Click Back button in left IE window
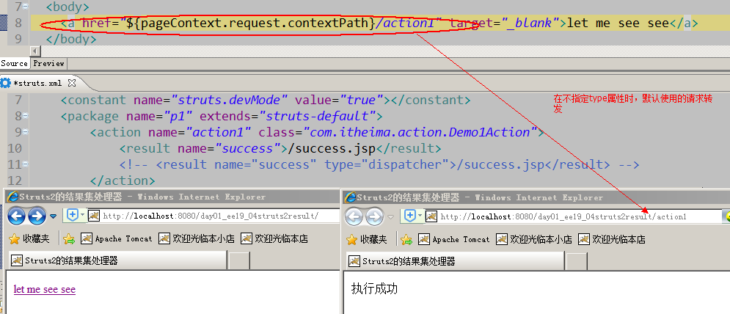This screenshot has height=314, width=730. (x=17, y=216)
